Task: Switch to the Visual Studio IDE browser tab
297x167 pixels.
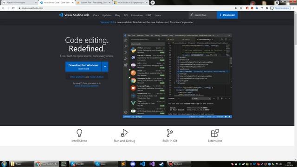Action: [131, 3]
